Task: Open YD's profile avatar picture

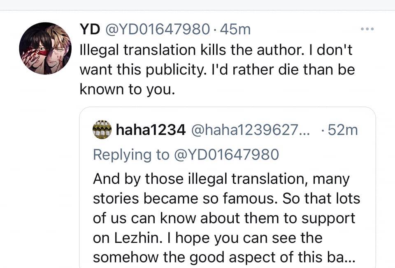Action: click(x=45, y=49)
